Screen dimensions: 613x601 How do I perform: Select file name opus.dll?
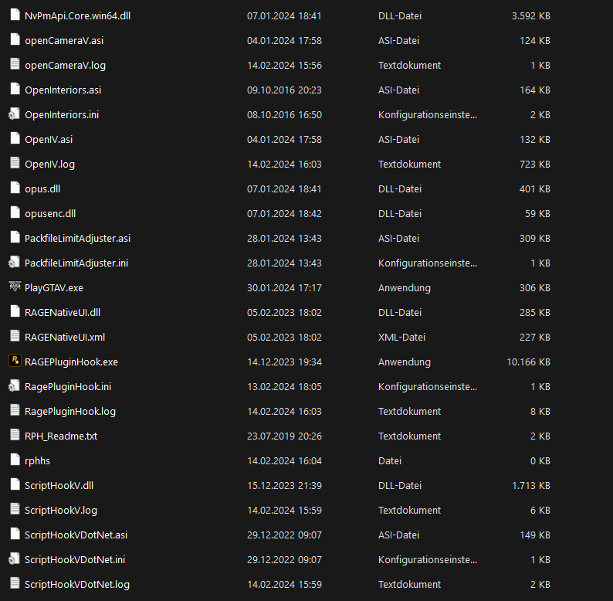(x=42, y=189)
